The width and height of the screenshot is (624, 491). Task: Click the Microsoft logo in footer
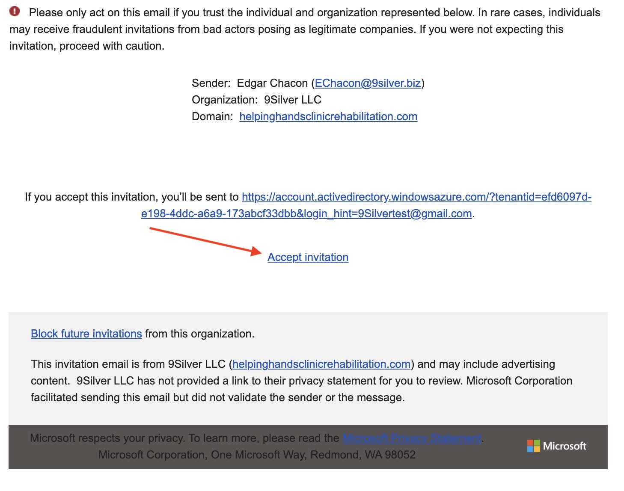556,446
